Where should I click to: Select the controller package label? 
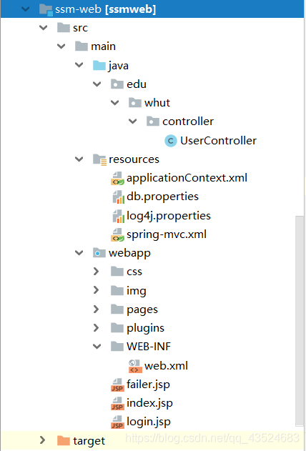coord(188,122)
